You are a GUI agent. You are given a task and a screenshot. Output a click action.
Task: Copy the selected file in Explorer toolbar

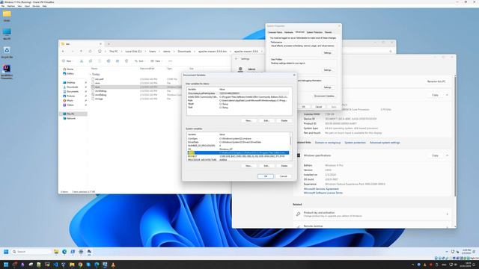[x=91, y=61]
